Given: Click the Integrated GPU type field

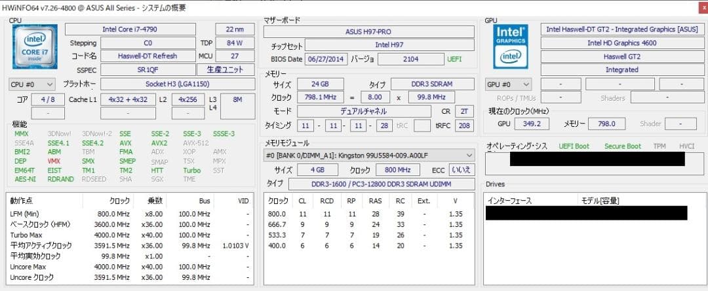Looking at the screenshot, I should point(621,70).
